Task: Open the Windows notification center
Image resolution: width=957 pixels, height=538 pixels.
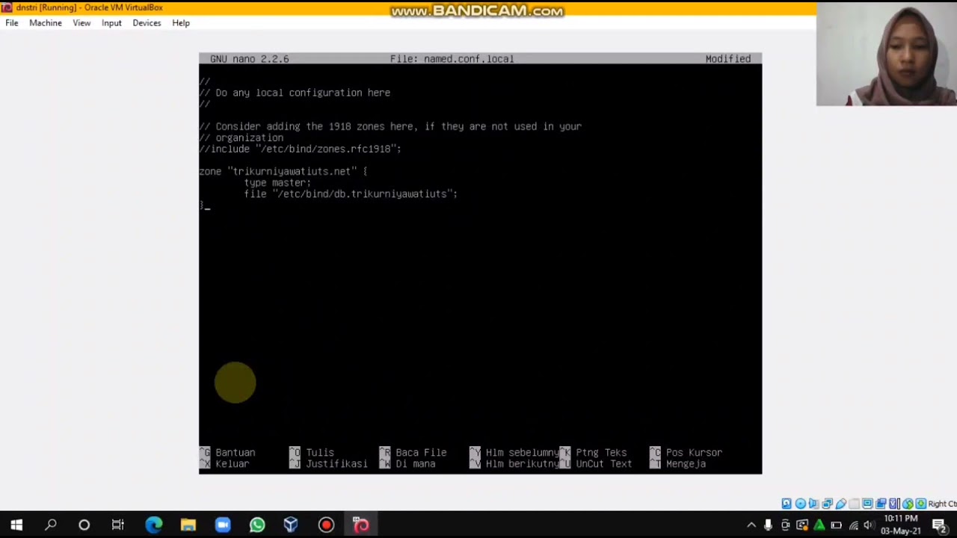Action: coord(940,525)
